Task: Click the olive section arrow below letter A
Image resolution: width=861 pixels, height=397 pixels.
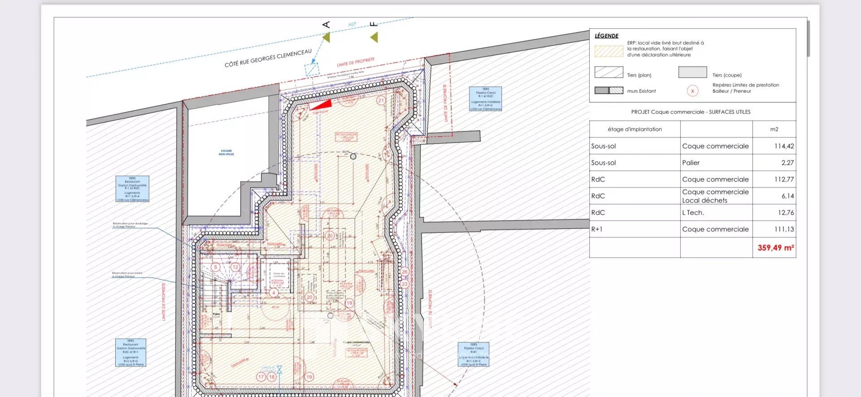Action: pyautogui.click(x=326, y=38)
